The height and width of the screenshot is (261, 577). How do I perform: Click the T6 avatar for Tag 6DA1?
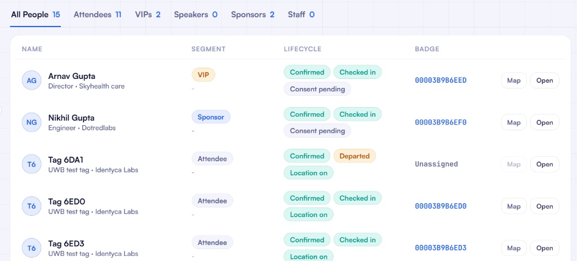[32, 164]
